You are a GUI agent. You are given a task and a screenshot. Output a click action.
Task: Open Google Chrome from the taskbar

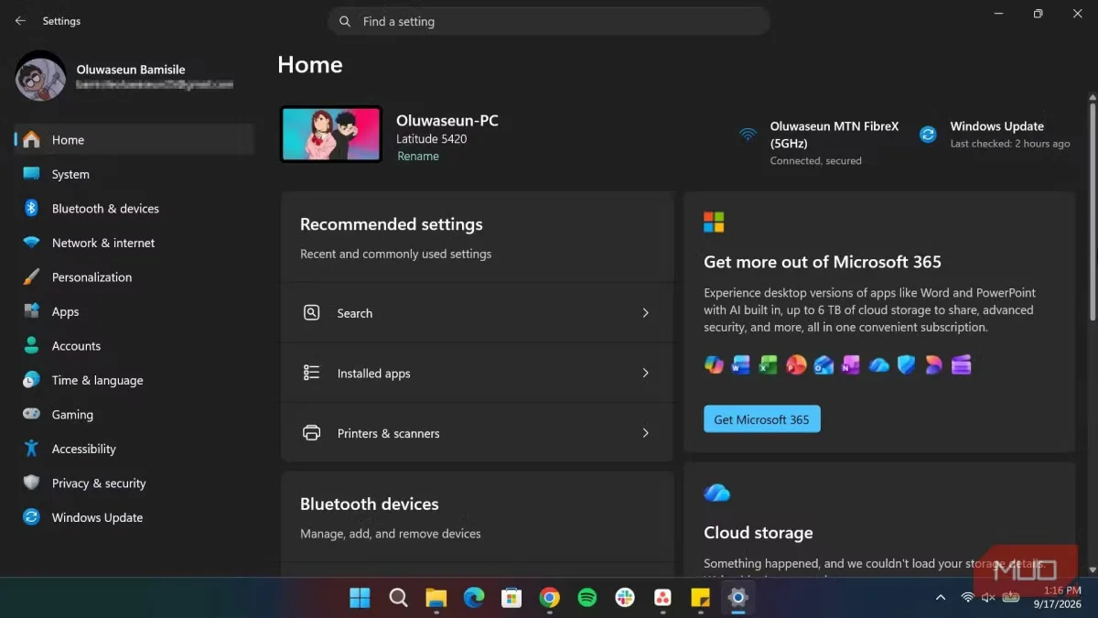coord(549,598)
